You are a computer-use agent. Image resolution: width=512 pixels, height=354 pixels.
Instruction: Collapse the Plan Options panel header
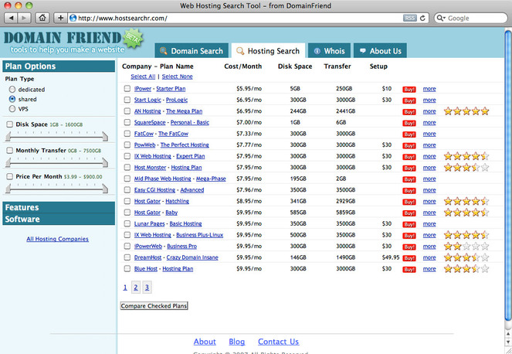tap(59, 66)
